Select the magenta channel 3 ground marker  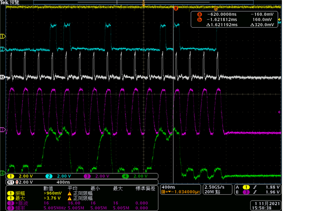[x=2, y=130]
